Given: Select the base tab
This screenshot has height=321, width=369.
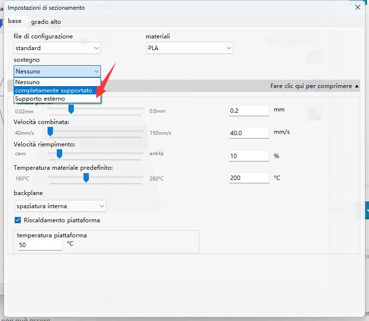Looking at the screenshot, I should pyautogui.click(x=15, y=21).
